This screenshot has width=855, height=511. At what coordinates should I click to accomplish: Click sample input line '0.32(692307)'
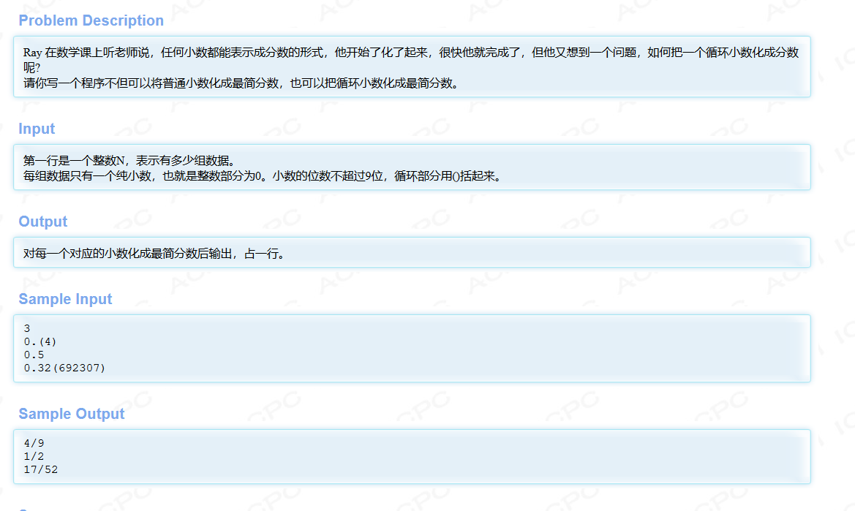pyautogui.click(x=64, y=368)
